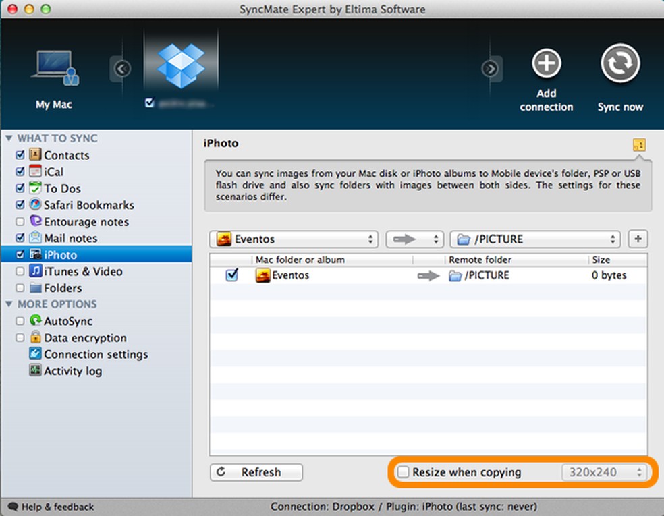Click the plus button to add folder pair
Image resolution: width=664 pixels, height=516 pixels.
click(638, 239)
